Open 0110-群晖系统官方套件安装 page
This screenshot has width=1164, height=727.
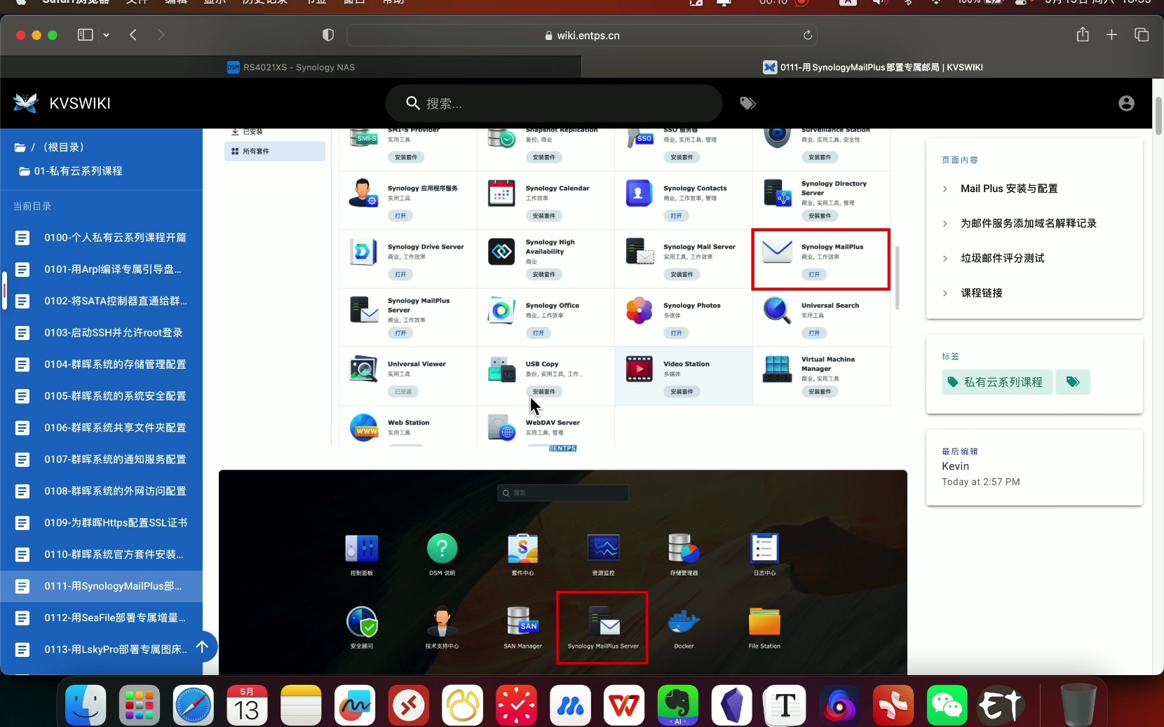(102, 555)
